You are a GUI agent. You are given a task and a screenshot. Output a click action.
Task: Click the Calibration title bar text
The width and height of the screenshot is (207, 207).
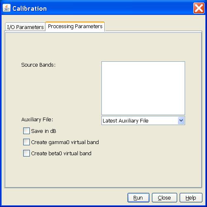(29, 9)
